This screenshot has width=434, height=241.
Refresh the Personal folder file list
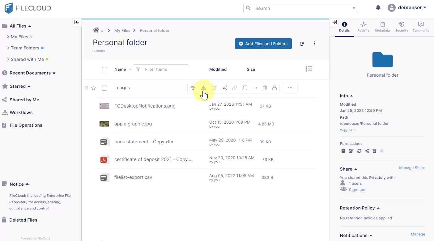tap(302, 44)
